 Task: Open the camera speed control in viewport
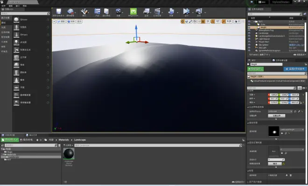click(237, 21)
